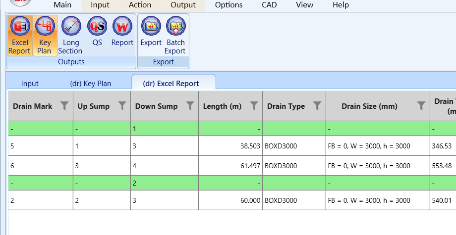Click drain size cell in 61.497 row
This screenshot has width=456, height=235.
[378, 166]
